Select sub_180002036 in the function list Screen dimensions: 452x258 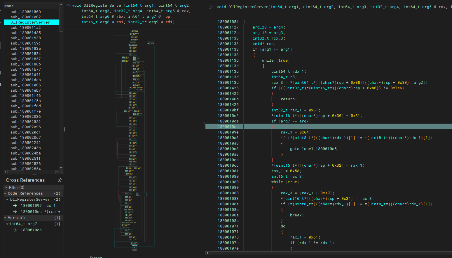32,116
